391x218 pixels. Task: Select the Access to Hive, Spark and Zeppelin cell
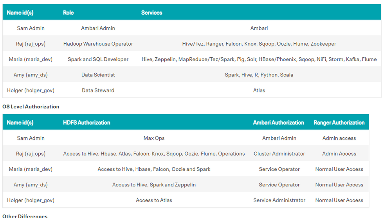click(154, 184)
